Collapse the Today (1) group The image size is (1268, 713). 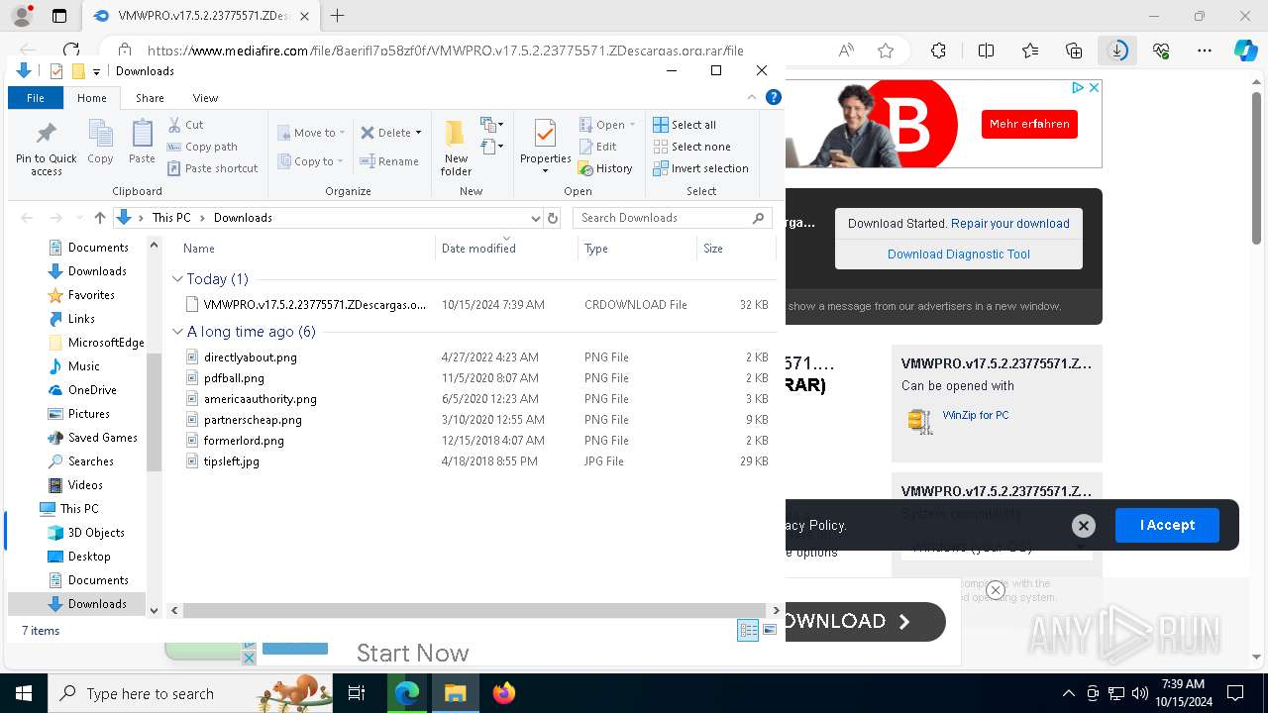pos(177,279)
